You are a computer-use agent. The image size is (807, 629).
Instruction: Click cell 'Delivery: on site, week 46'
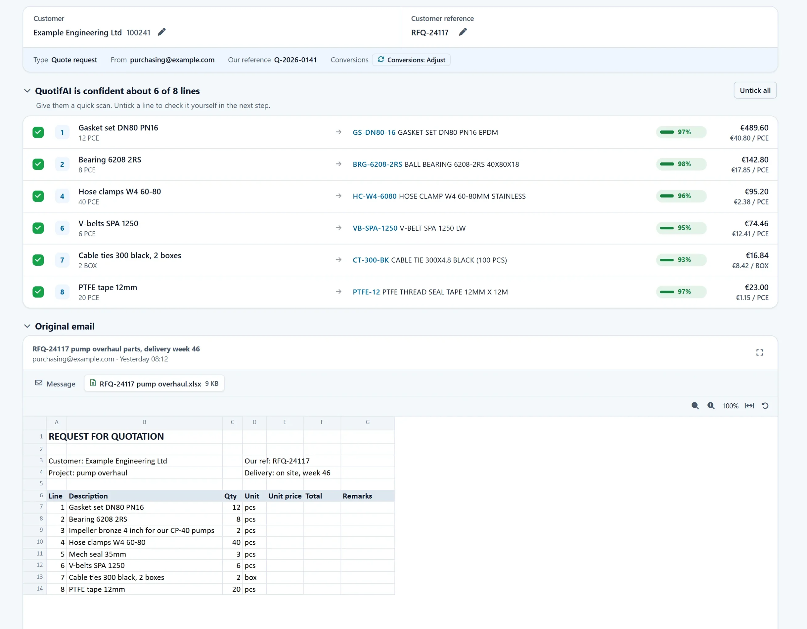click(x=287, y=473)
